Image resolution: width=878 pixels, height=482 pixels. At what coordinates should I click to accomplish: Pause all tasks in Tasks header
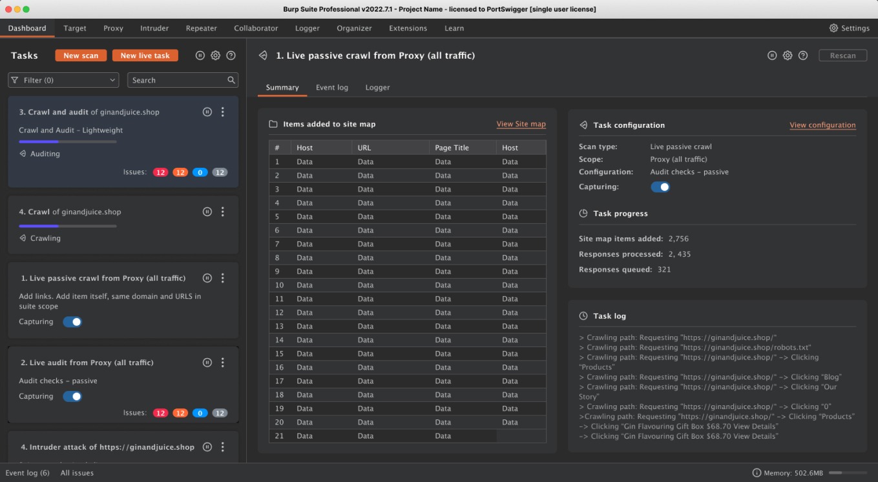point(200,55)
